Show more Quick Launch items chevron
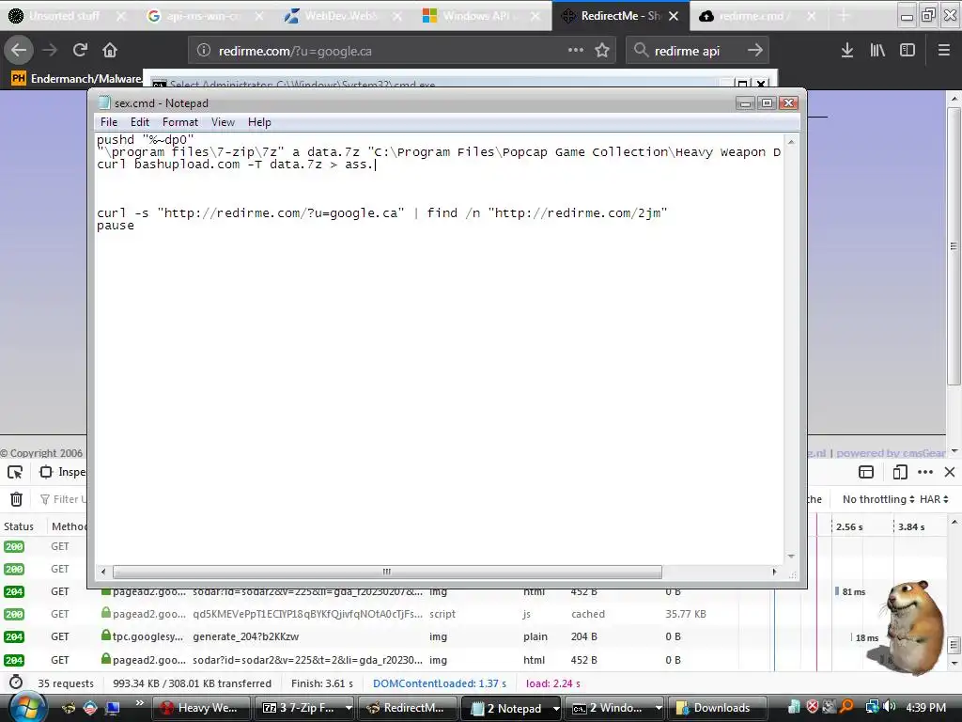962x722 pixels. point(140,703)
